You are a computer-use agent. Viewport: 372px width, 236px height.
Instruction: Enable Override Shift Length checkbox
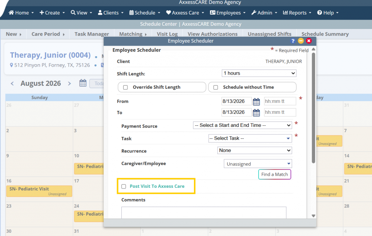point(125,87)
